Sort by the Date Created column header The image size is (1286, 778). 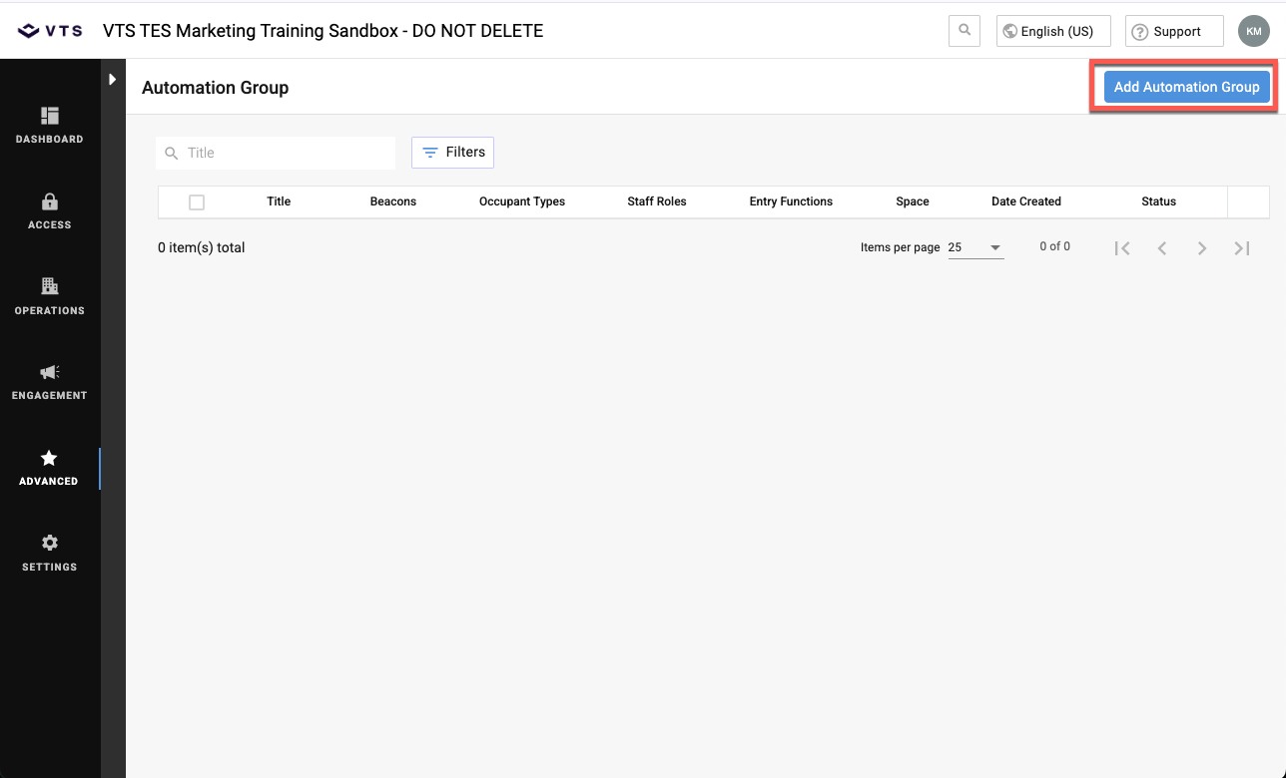(1025, 201)
